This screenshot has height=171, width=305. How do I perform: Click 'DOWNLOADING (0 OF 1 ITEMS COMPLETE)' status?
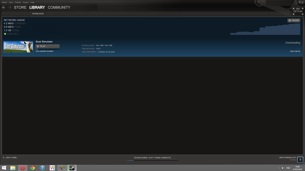tap(152, 158)
